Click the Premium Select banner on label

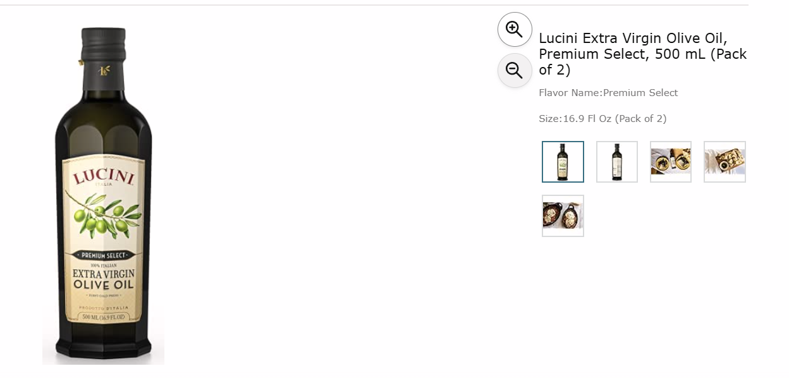(x=104, y=255)
